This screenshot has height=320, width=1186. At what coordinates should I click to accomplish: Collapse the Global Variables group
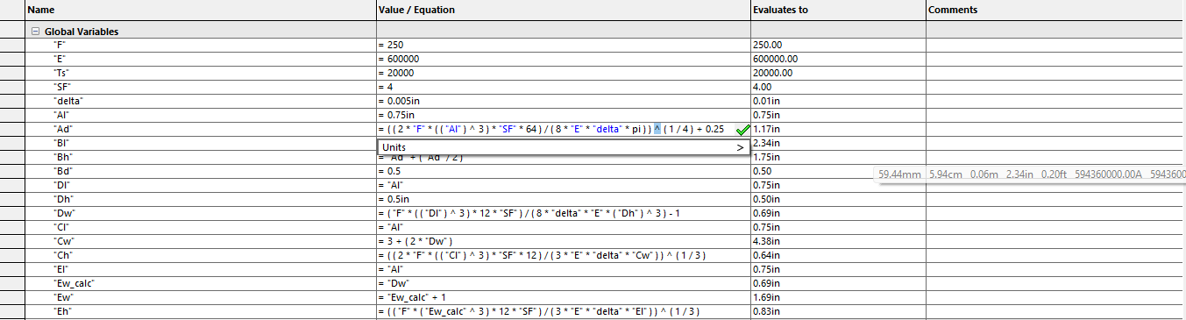point(36,31)
